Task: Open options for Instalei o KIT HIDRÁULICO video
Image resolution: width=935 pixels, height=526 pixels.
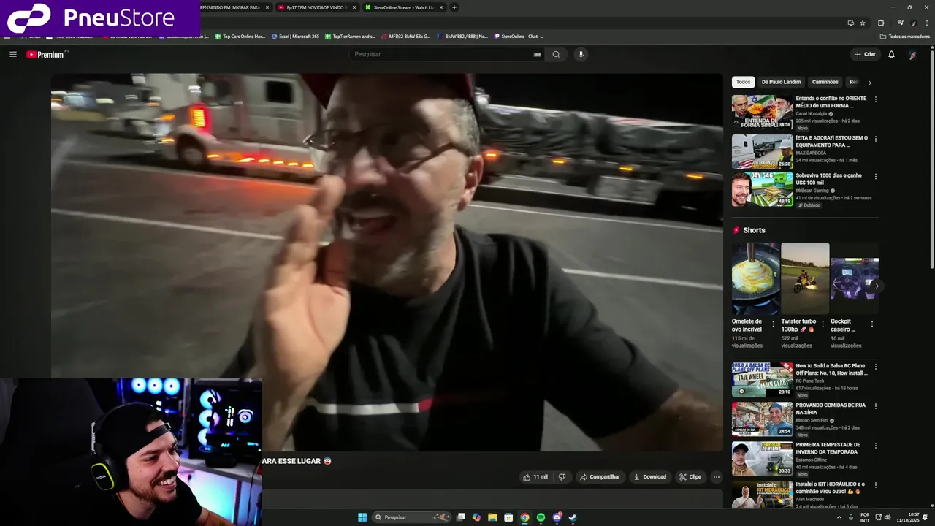Action: coord(876,485)
